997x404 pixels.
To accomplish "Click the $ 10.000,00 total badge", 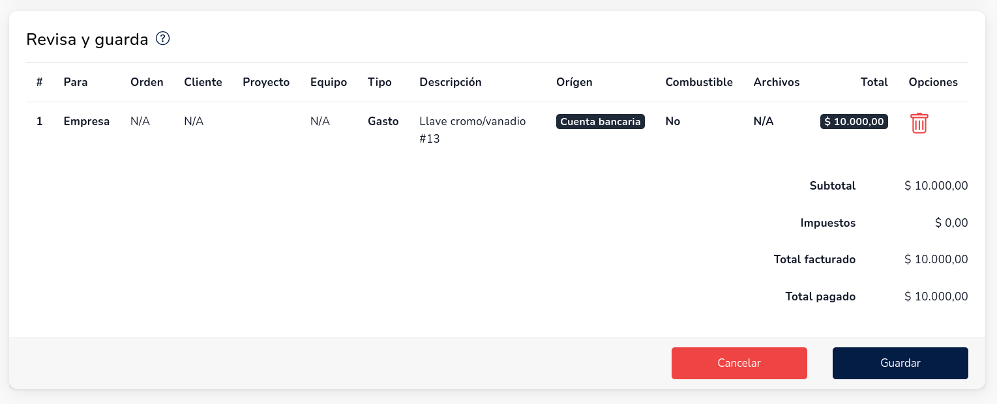I will point(854,122).
